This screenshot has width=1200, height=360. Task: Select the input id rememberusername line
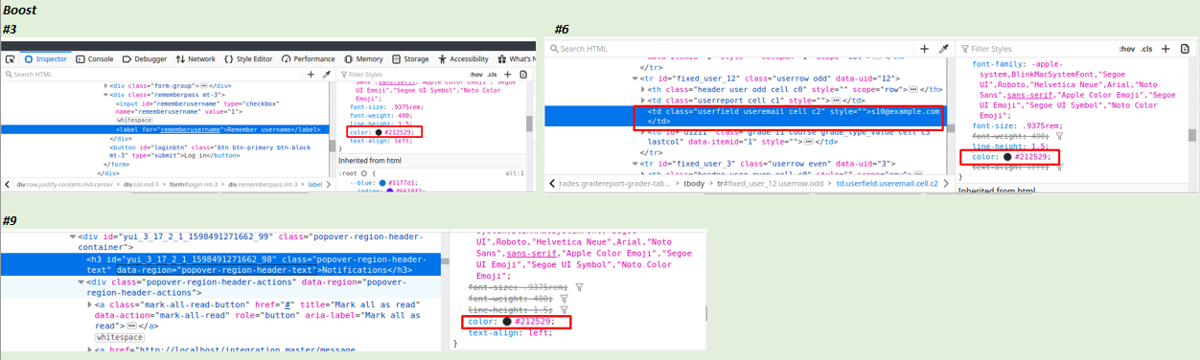pyautogui.click(x=196, y=108)
